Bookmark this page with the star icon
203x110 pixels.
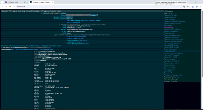click(x=188, y=7)
